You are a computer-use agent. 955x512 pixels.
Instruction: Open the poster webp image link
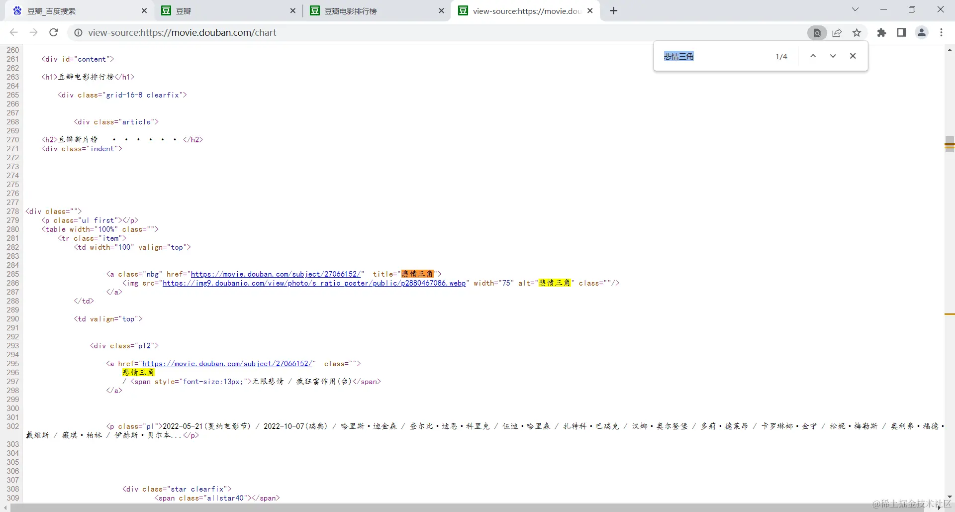tap(314, 283)
